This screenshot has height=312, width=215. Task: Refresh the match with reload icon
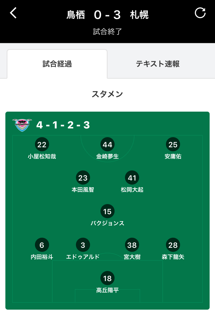click(200, 13)
